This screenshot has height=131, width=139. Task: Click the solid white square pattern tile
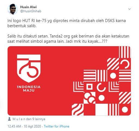pyautogui.click(x=102, y=110)
